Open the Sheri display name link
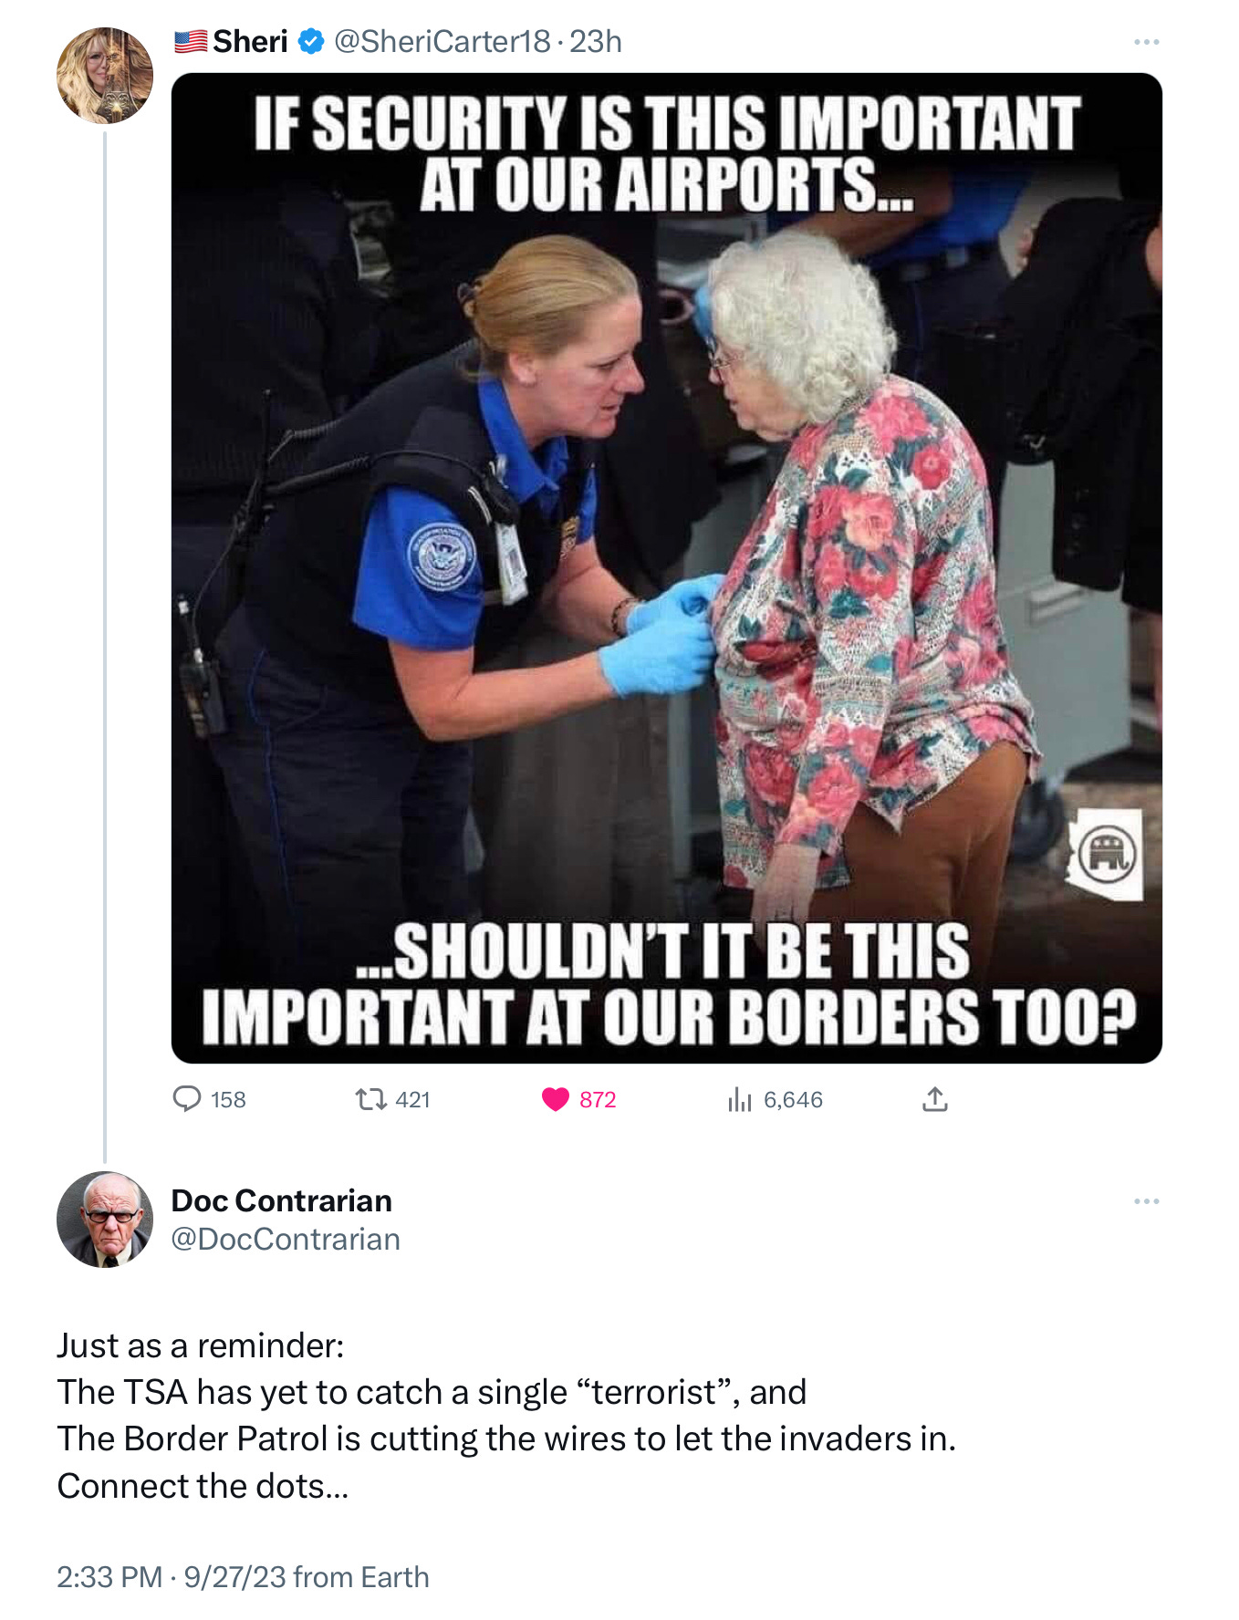The image size is (1239, 1620). (x=250, y=42)
